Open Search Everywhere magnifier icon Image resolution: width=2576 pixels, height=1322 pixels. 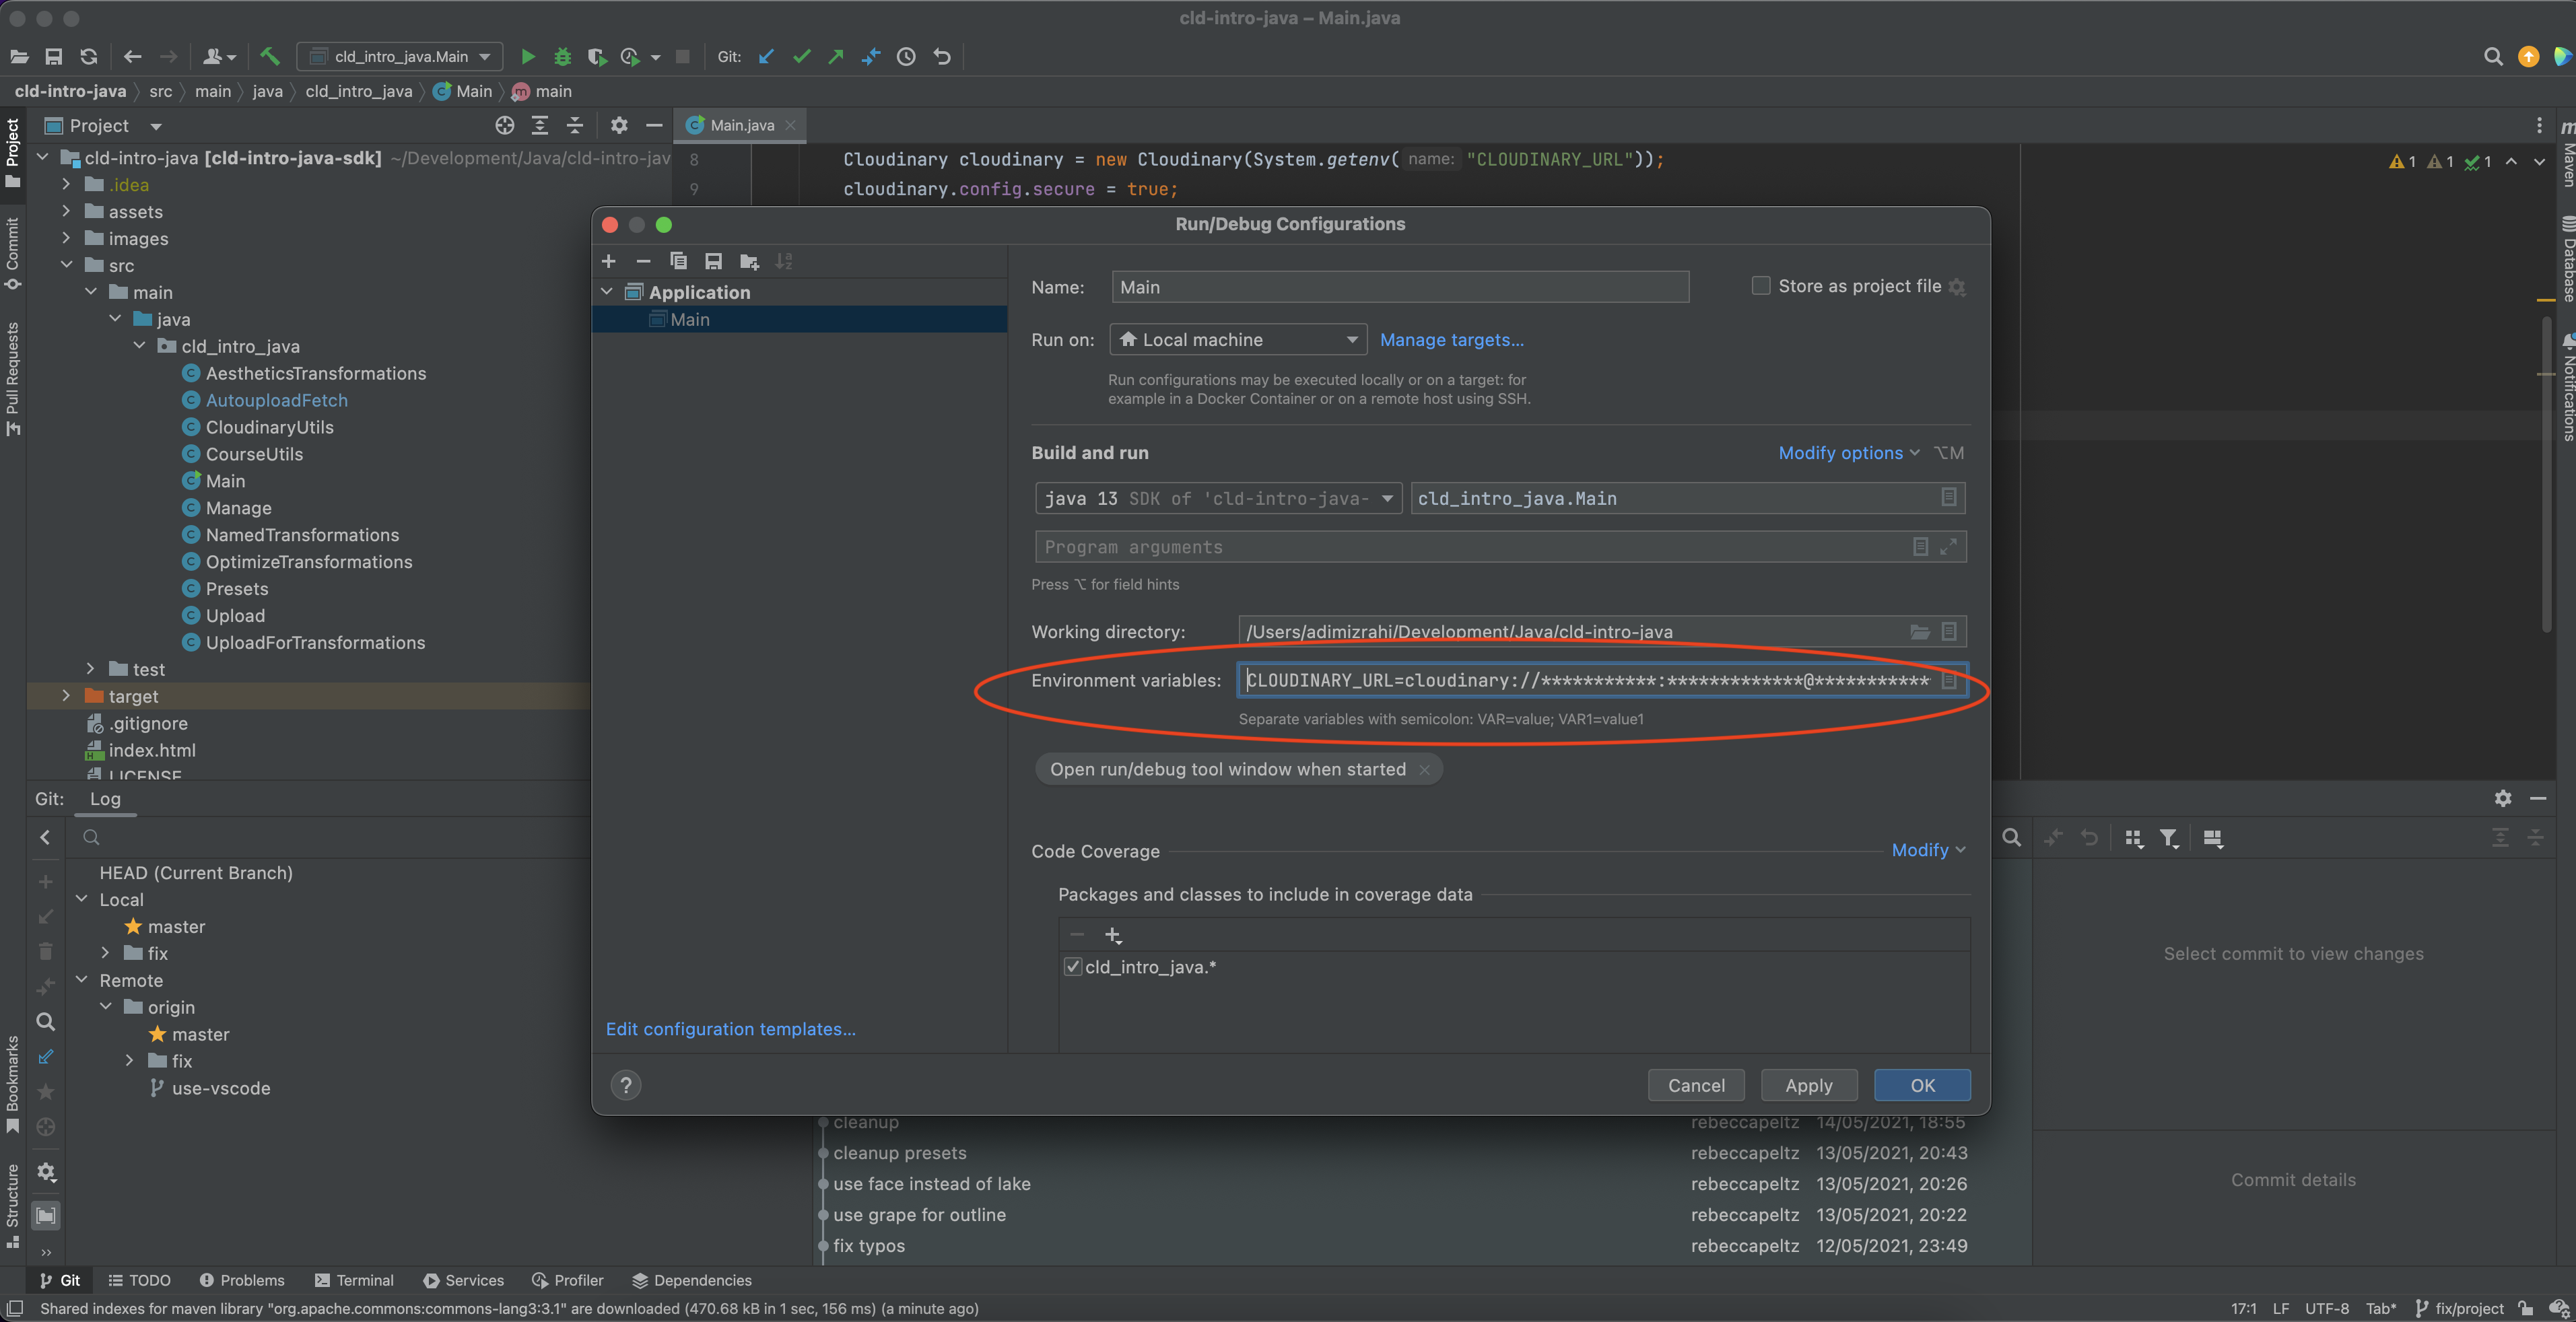coord(2493,57)
